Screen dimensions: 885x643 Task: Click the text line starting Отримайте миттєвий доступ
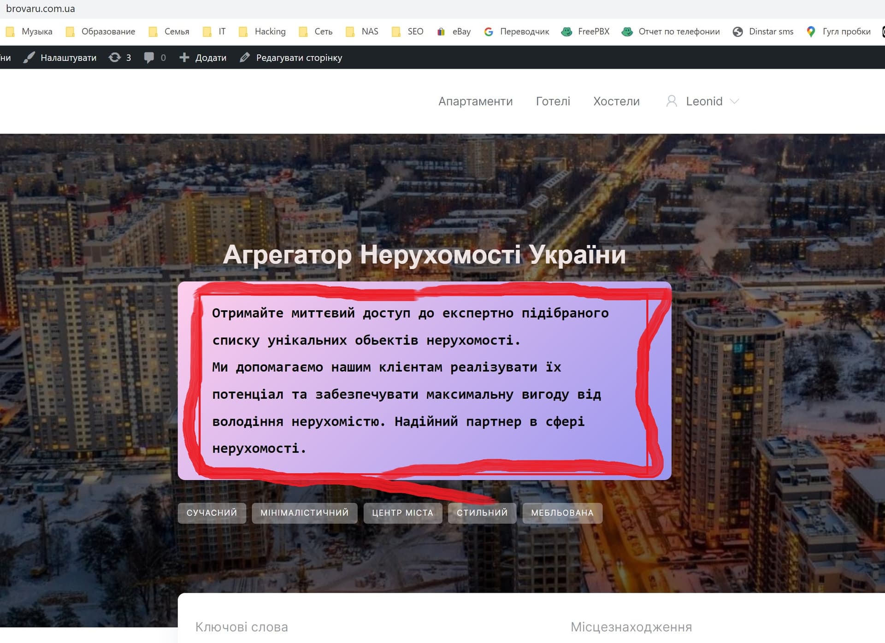410,313
